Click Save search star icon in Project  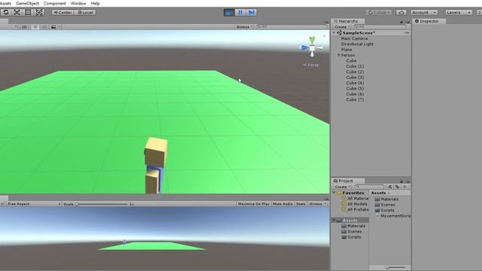pos(405,187)
